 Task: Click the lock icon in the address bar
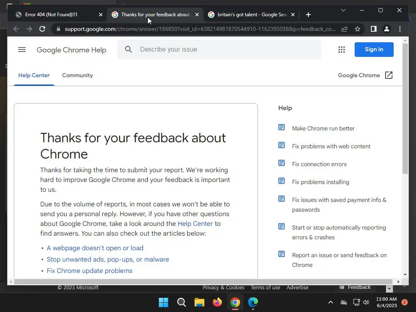(x=58, y=29)
